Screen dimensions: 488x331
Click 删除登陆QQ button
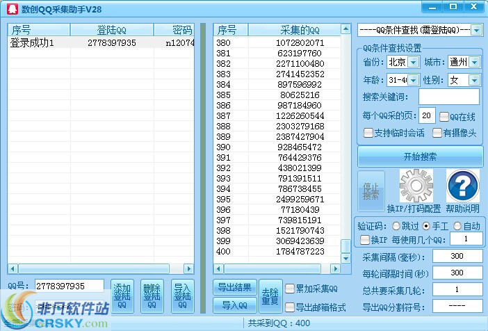tap(152, 296)
